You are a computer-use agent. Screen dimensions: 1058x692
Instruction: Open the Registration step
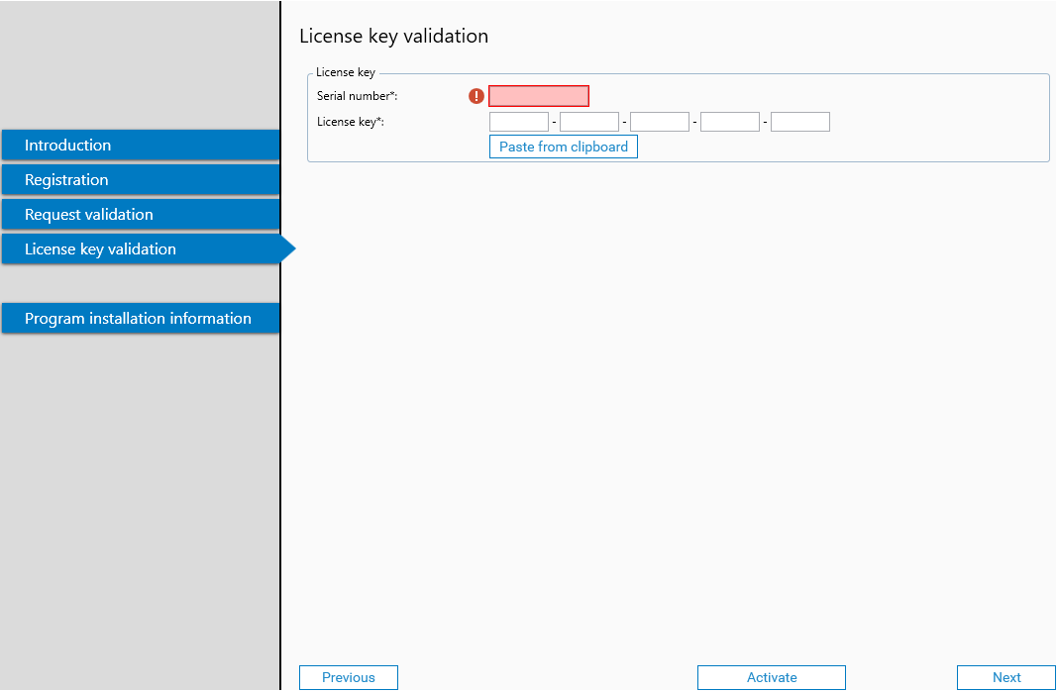139,179
